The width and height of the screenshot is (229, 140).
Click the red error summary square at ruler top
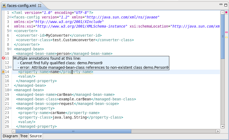(x=226, y=12)
